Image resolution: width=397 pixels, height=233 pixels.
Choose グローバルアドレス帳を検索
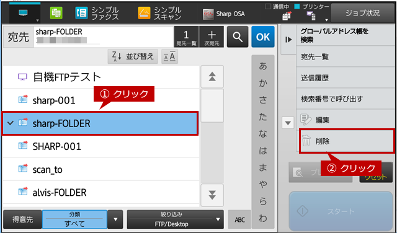pyautogui.click(x=346, y=35)
